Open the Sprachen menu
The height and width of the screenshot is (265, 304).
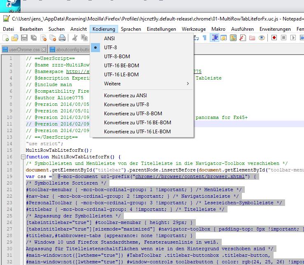(x=131, y=29)
